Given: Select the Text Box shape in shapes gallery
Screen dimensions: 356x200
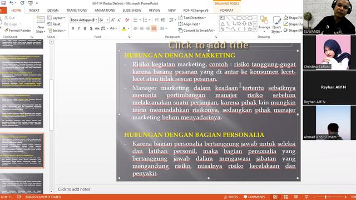Looking at the screenshot, I should tap(222, 18).
